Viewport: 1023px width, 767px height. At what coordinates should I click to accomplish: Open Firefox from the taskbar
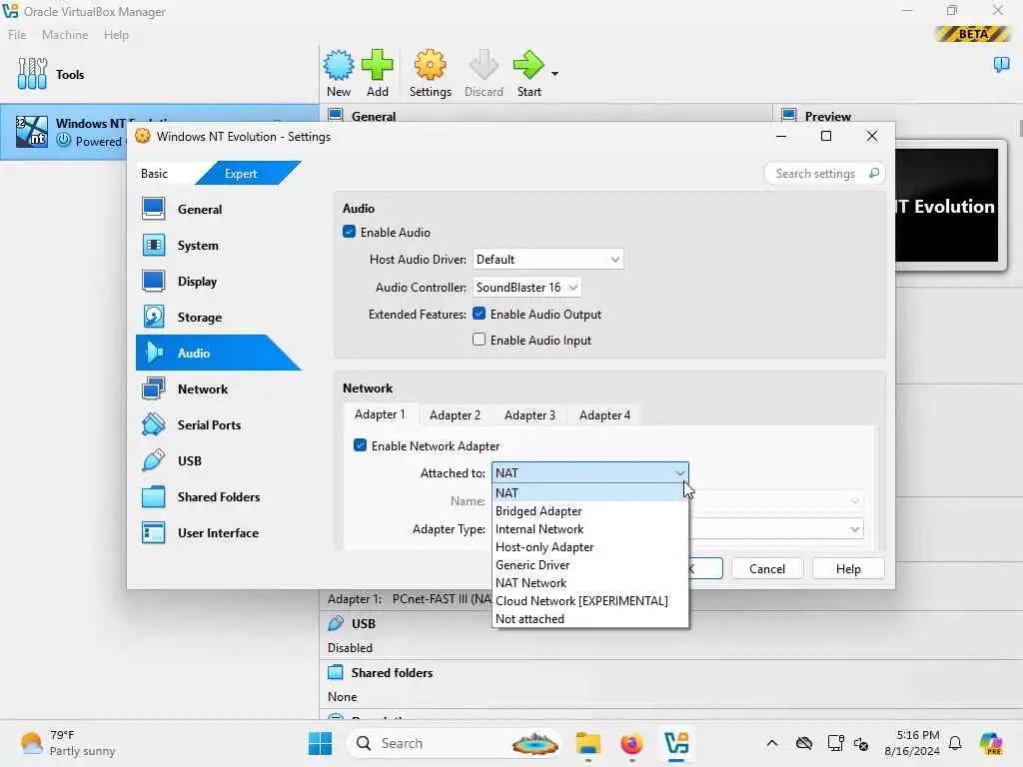click(631, 743)
